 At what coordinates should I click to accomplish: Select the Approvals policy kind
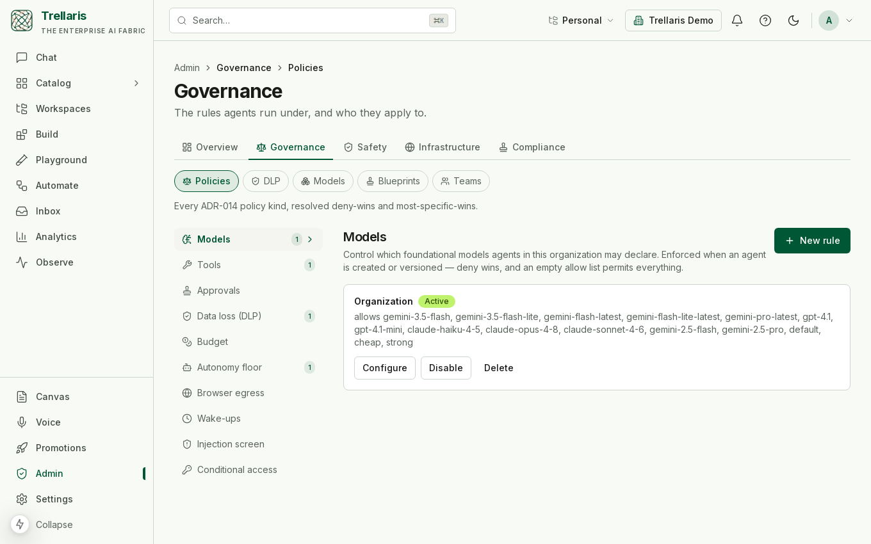point(248,291)
